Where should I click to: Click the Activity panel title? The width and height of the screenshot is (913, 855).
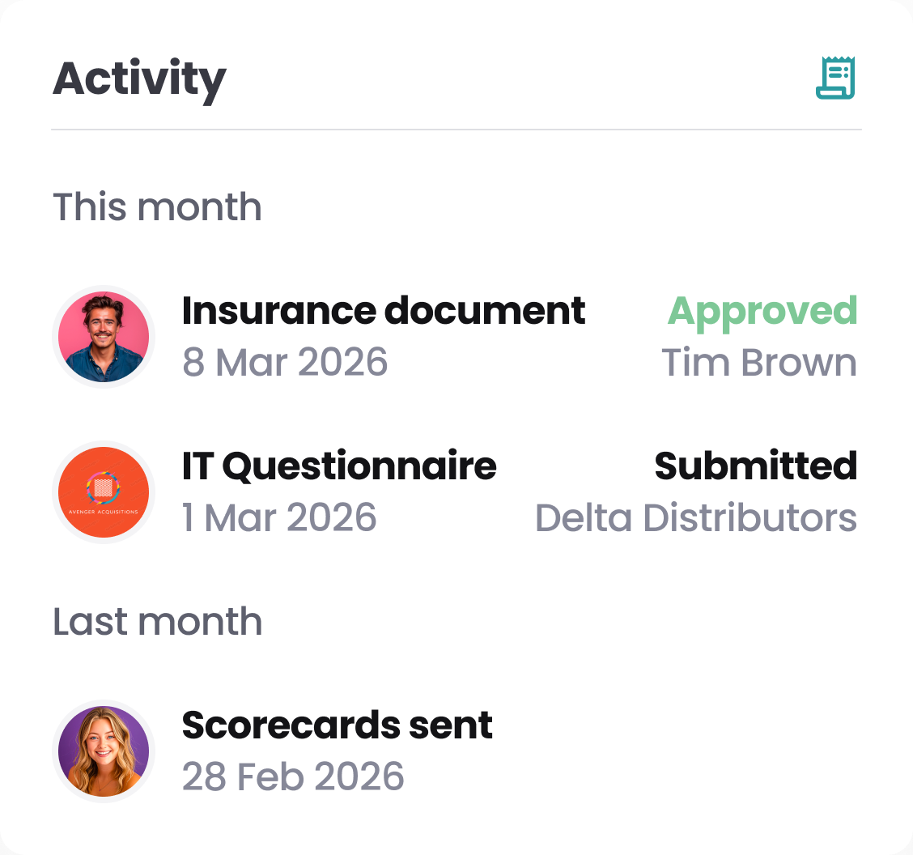point(139,79)
